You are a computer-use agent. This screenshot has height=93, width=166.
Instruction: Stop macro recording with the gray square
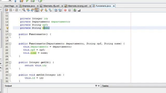pos(70,10)
